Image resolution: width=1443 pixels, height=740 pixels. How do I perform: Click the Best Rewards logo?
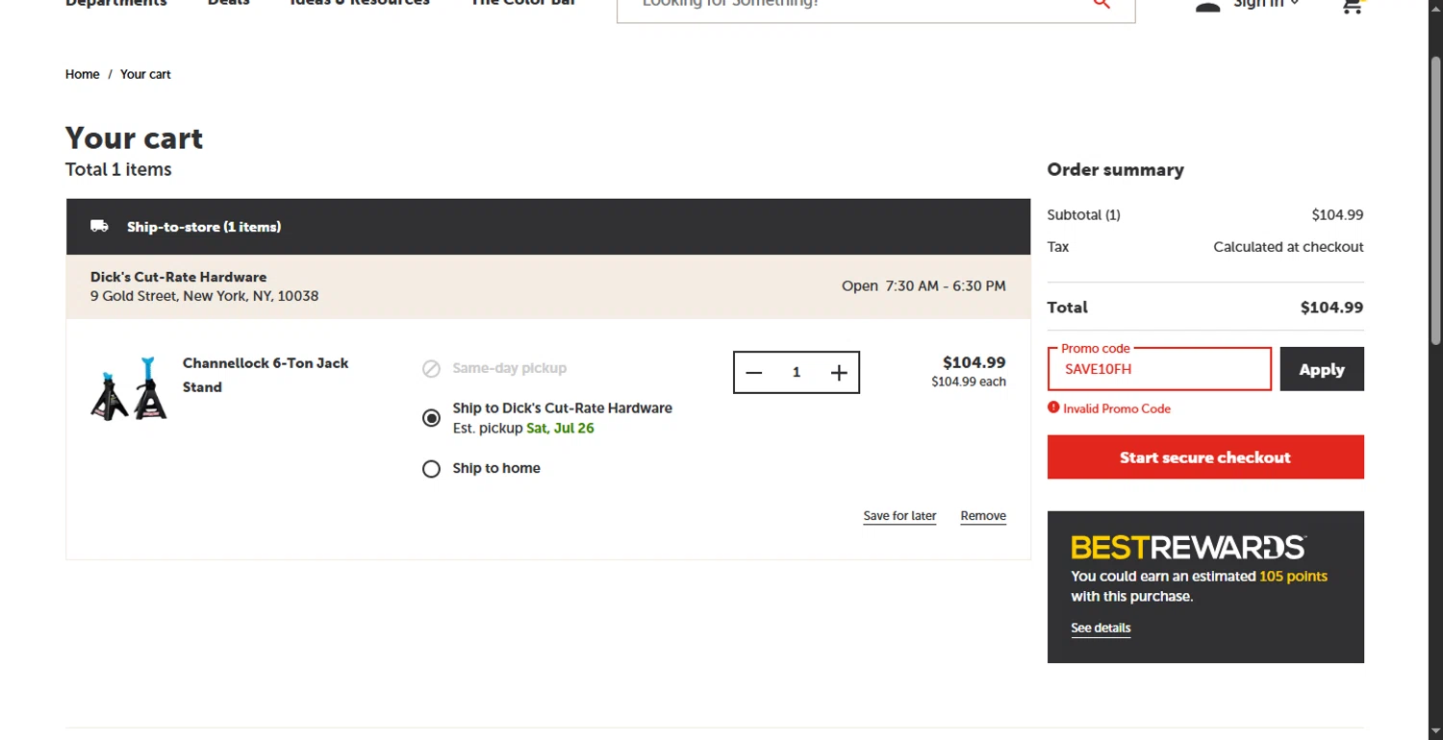tap(1188, 548)
